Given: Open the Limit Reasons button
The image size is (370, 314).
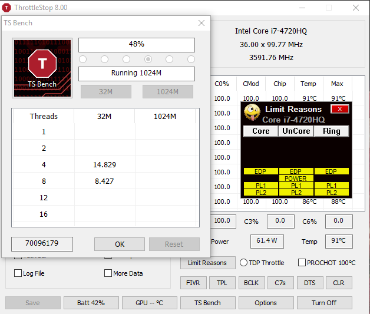Looking at the screenshot, I should point(207,263).
